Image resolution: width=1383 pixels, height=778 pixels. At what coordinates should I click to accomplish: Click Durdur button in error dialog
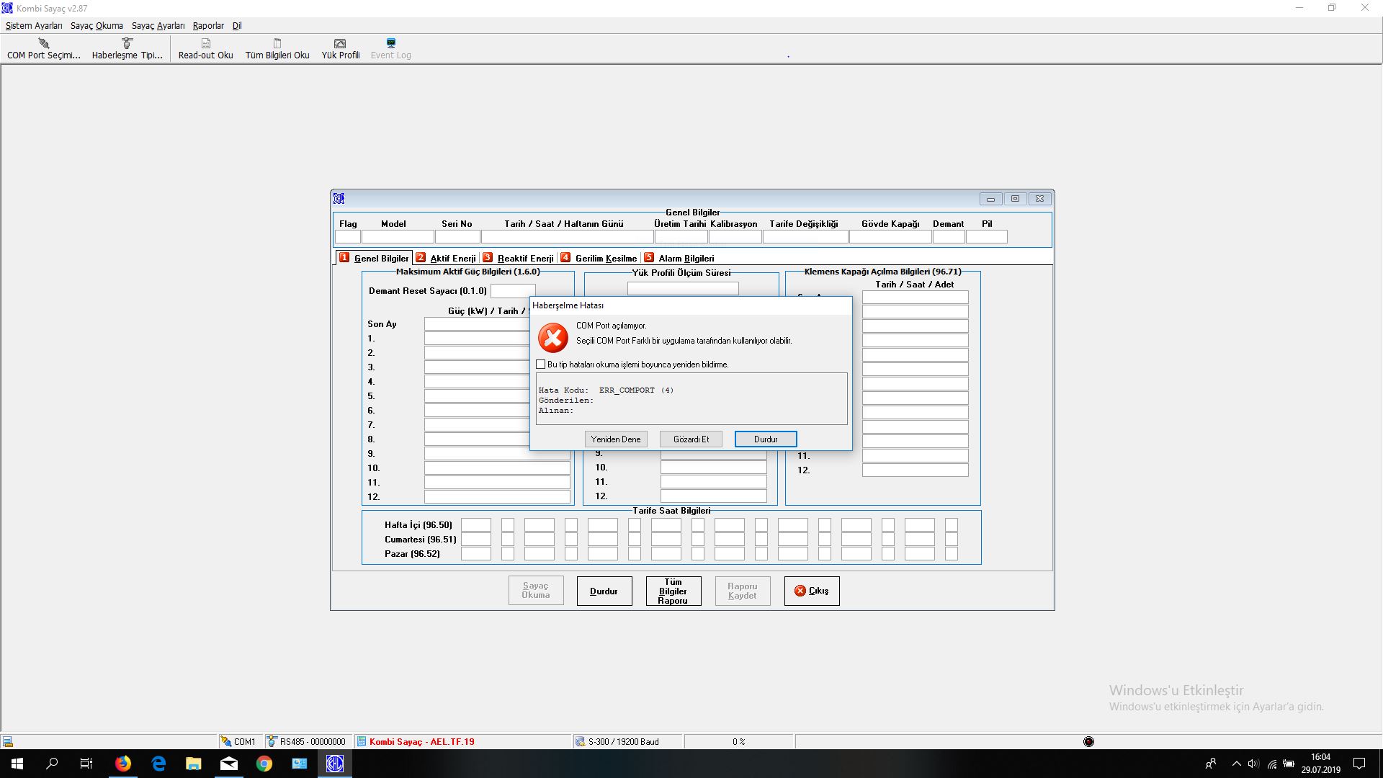coord(766,439)
